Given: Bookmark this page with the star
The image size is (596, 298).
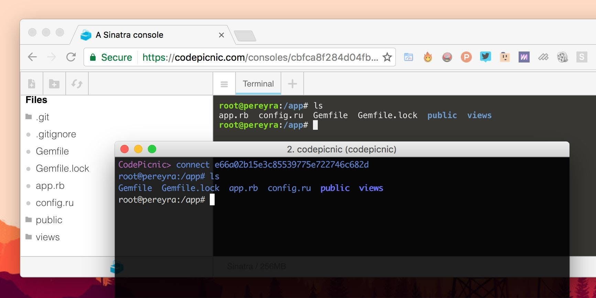Looking at the screenshot, I should (387, 57).
